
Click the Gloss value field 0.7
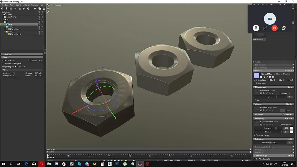290,97
